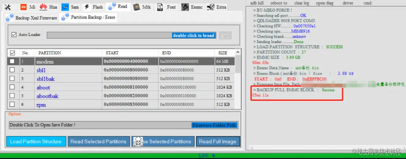Open the Flash tab
This screenshot has width=406, height=159.
[x=94, y=7]
